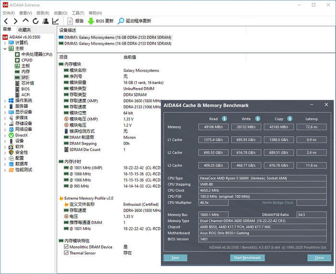Click the 软件 camera-like tree icon
The height and width of the screenshot is (274, 336).
11,147
